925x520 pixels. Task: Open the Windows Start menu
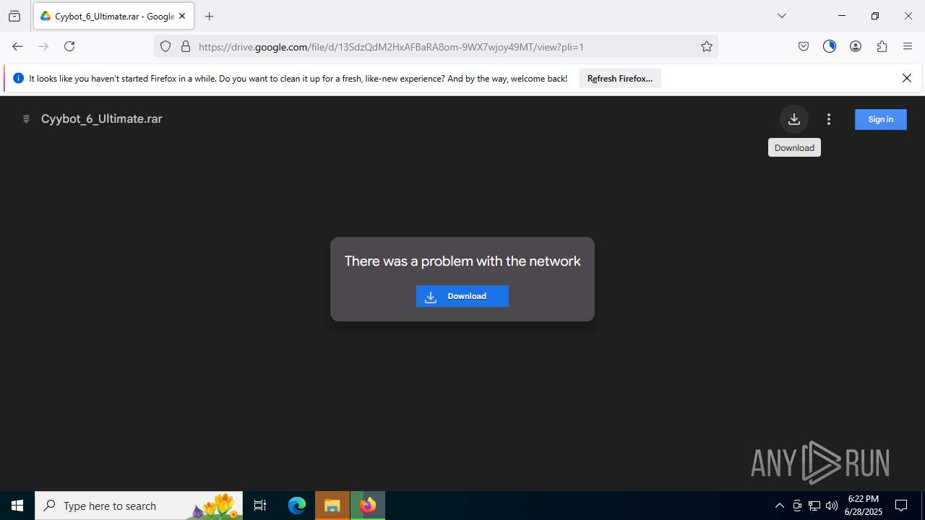[x=17, y=506]
